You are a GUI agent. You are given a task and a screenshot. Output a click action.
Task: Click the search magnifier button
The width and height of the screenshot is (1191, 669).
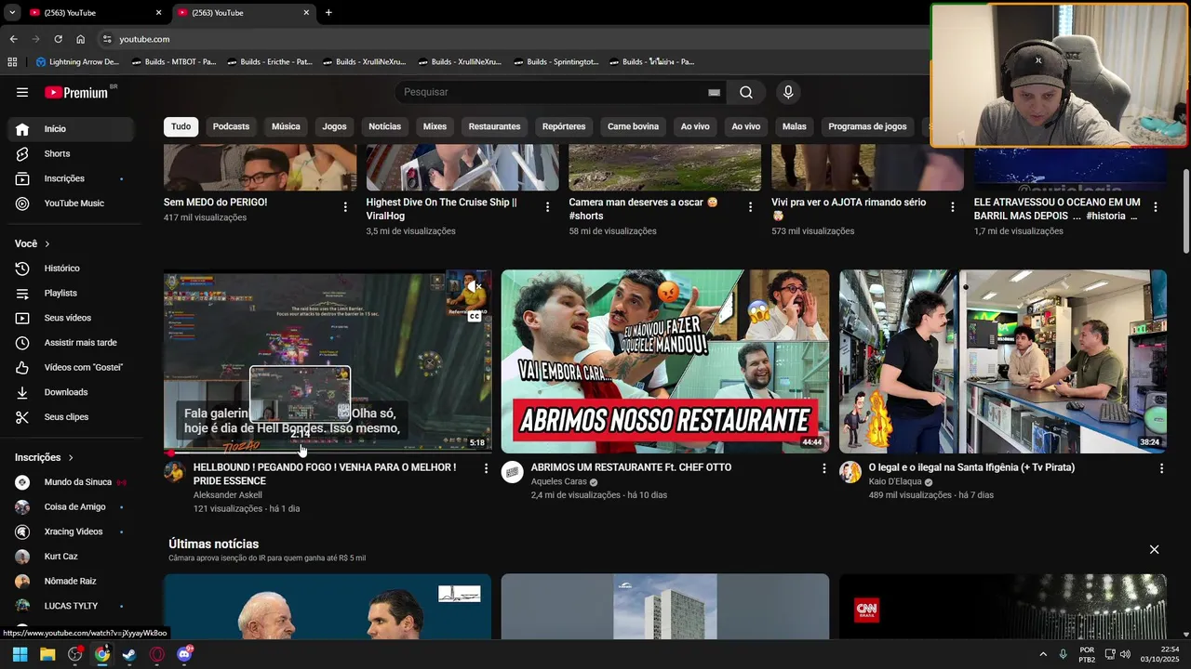[746, 92]
